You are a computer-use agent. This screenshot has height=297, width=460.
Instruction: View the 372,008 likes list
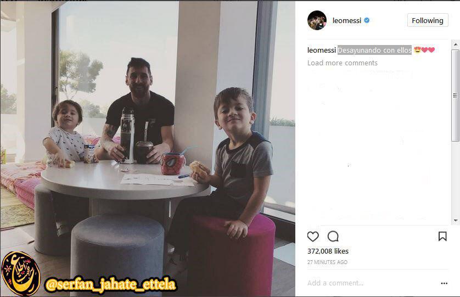tap(328, 251)
